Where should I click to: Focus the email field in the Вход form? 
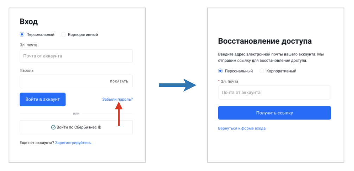[76, 56]
